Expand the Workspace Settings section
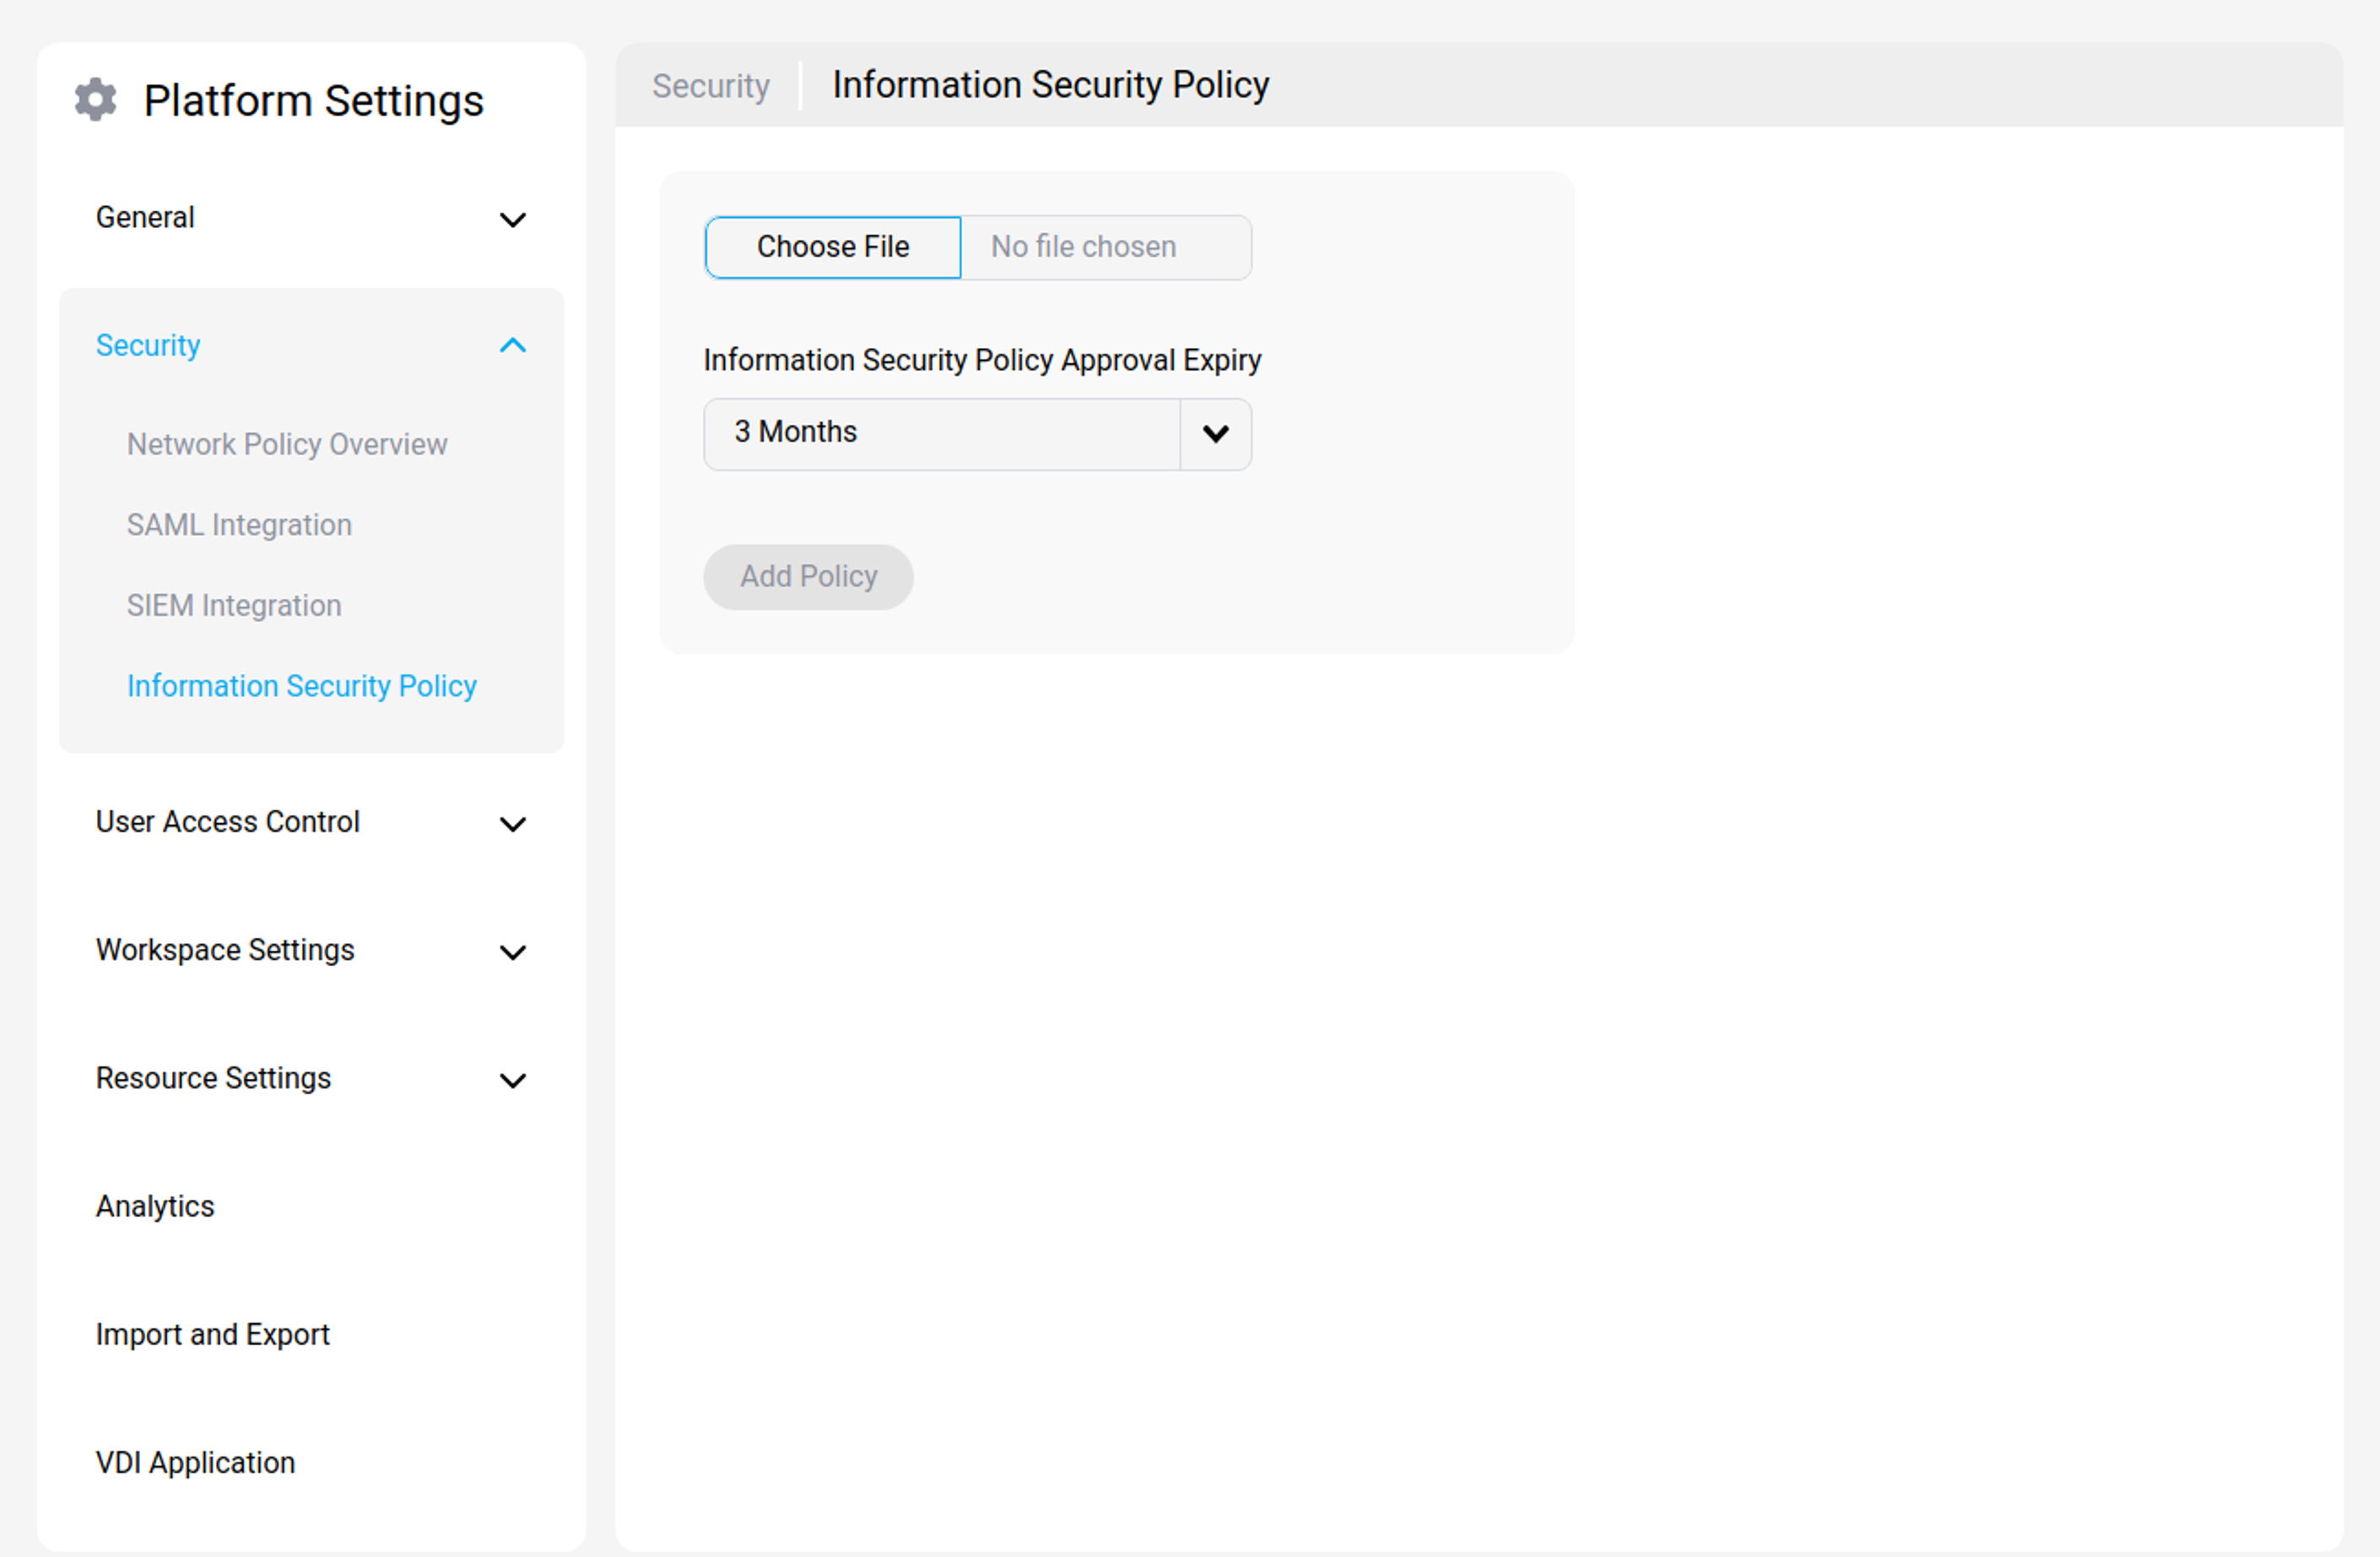Image resolution: width=2380 pixels, height=1557 pixels. 513,952
